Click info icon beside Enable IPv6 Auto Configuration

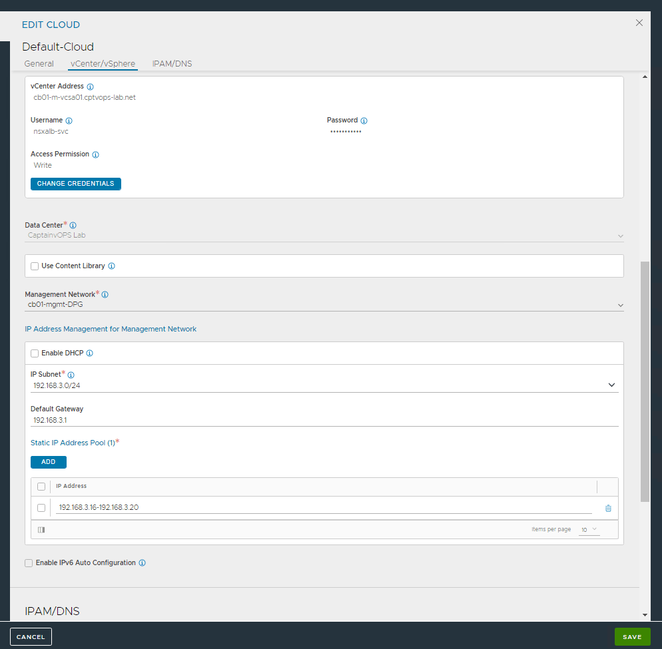point(143,563)
